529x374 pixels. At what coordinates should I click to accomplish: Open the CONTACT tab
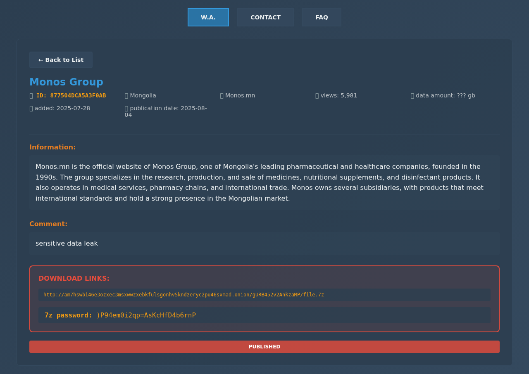pos(265,17)
